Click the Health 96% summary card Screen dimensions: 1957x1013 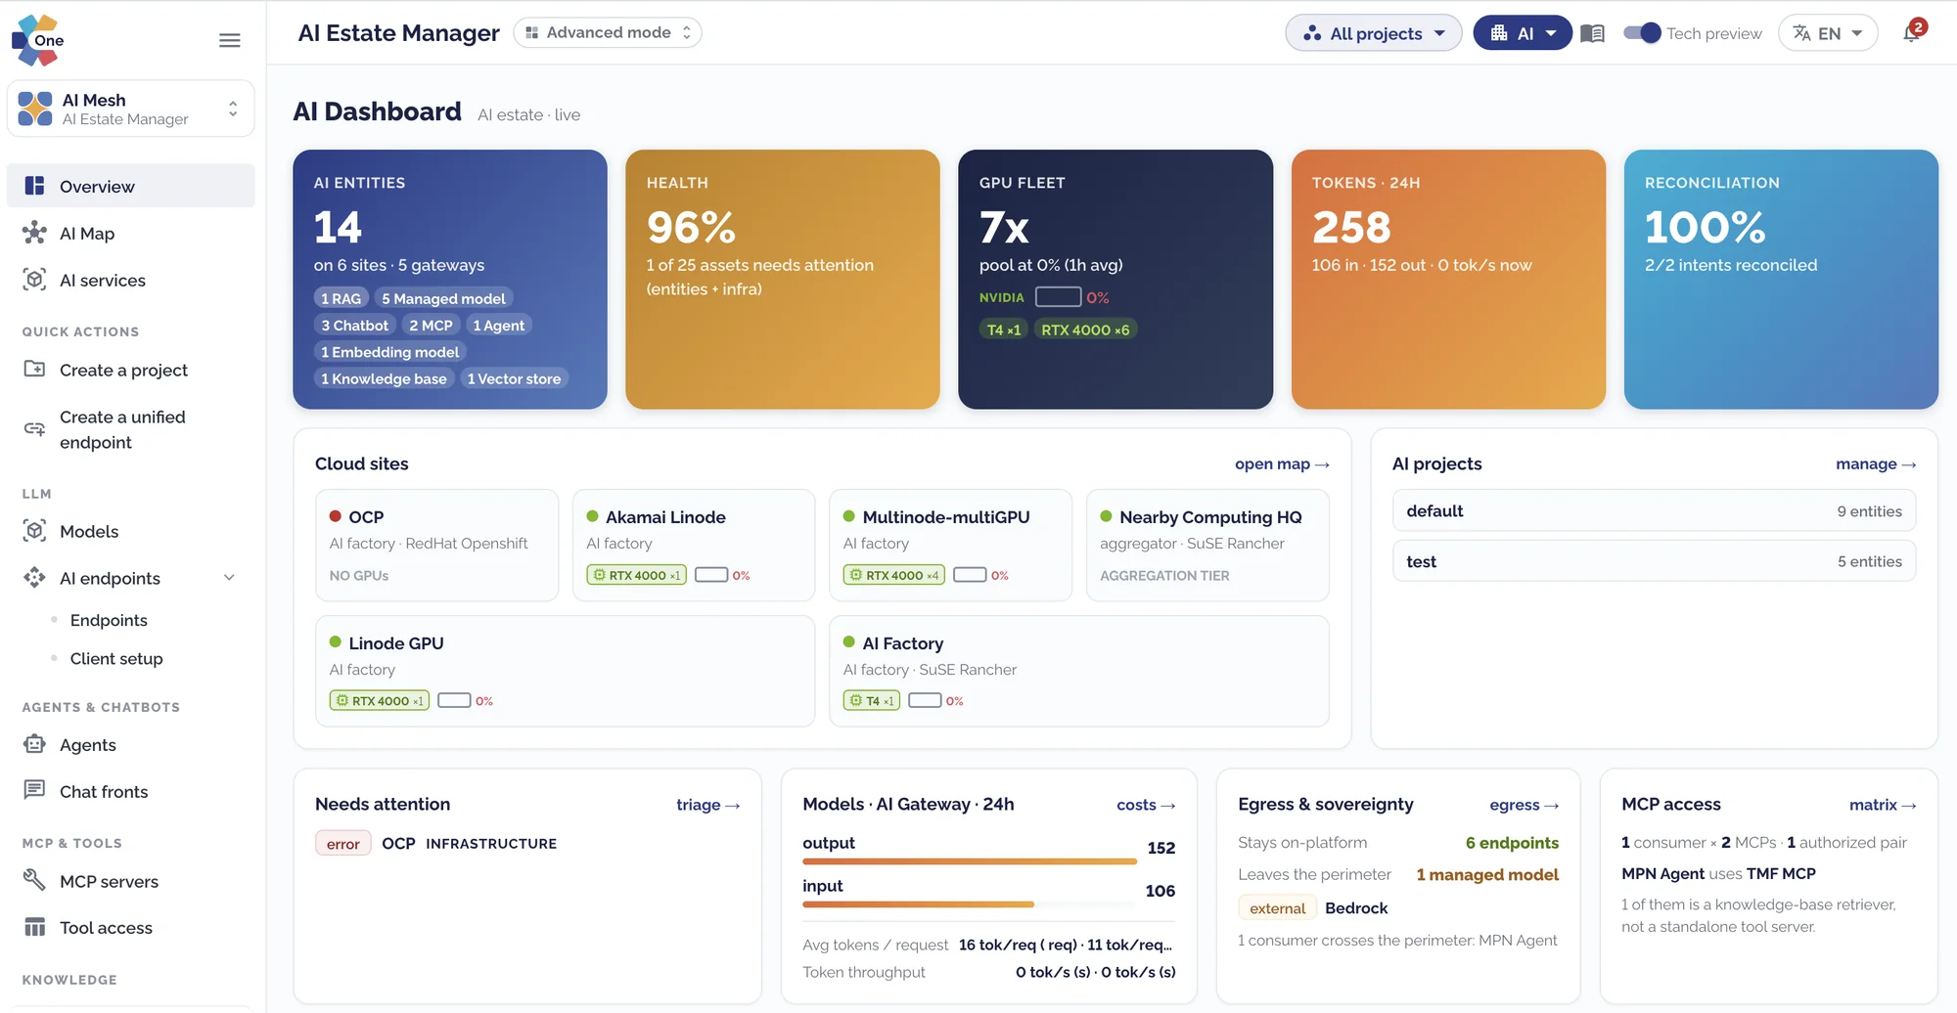pyautogui.click(x=783, y=279)
